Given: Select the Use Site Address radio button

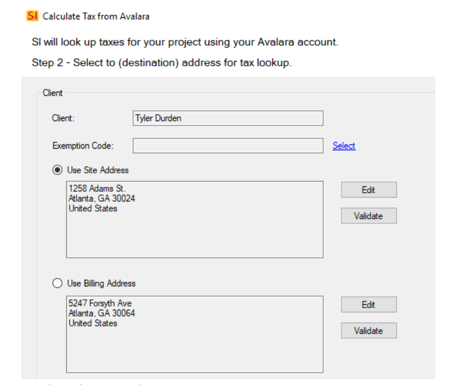Looking at the screenshot, I should tap(57, 170).
